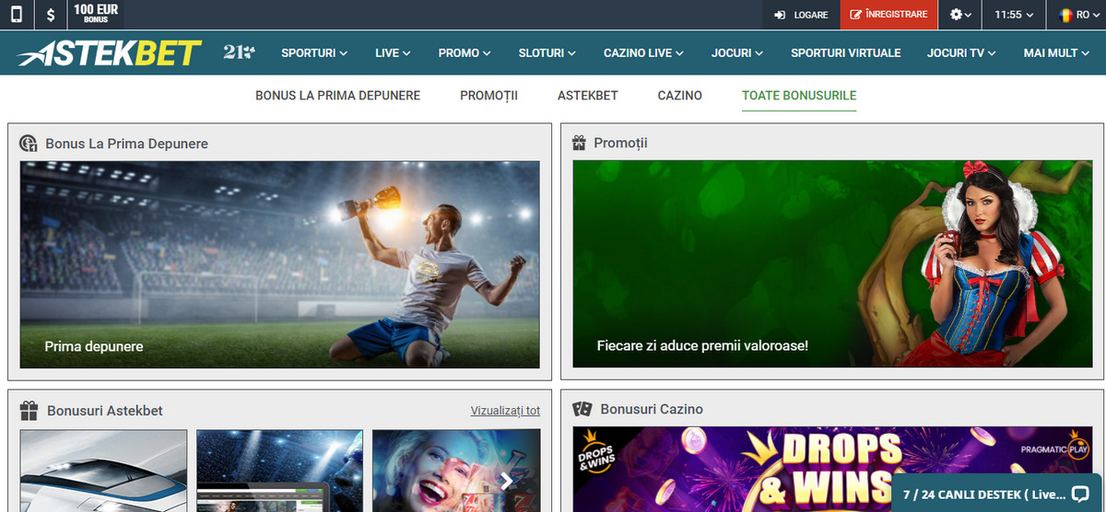Open the 100 EUR bonus offer

click(96, 14)
